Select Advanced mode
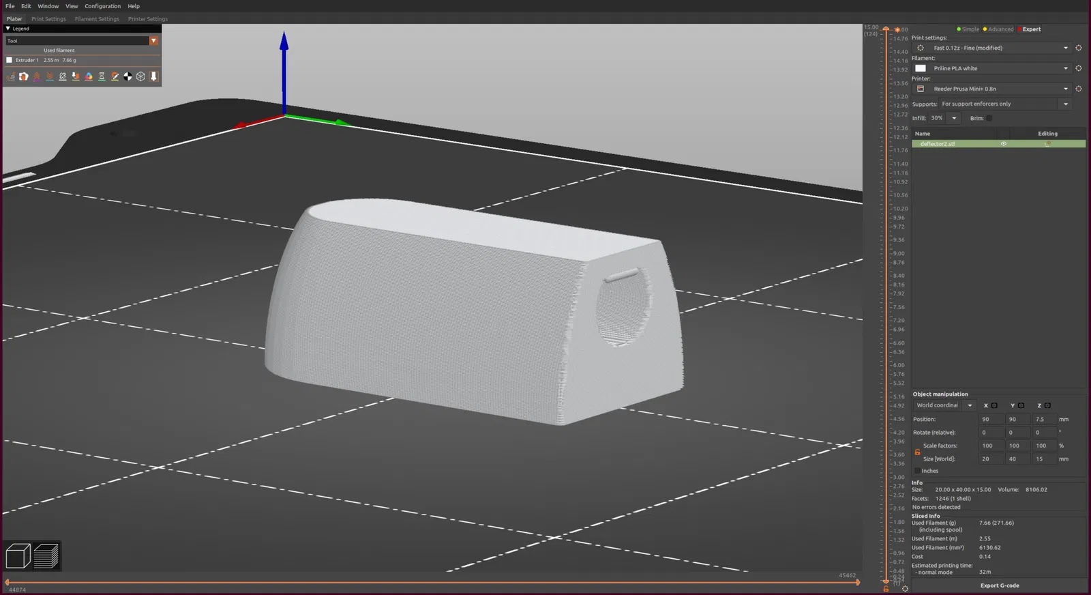The height and width of the screenshot is (595, 1091). 998,29
